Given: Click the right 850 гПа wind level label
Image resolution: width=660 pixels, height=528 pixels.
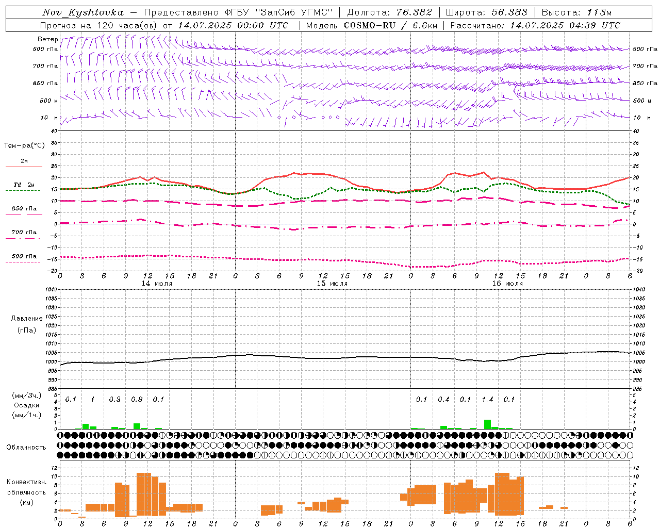Looking at the screenshot, I should 645,83.
